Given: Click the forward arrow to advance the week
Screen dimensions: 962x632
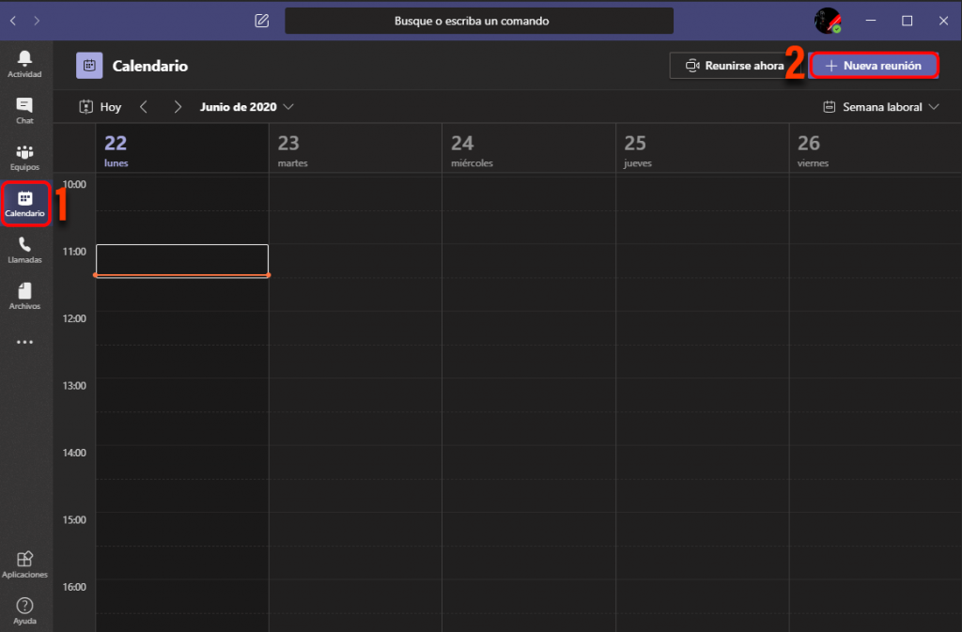Looking at the screenshot, I should (178, 106).
